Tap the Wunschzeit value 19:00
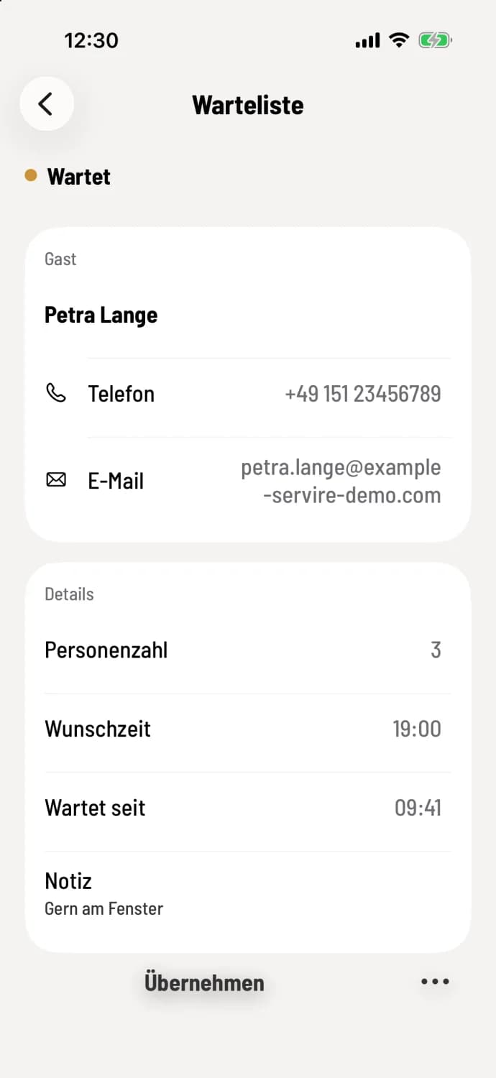Screen dimensions: 496x1078 (417, 729)
